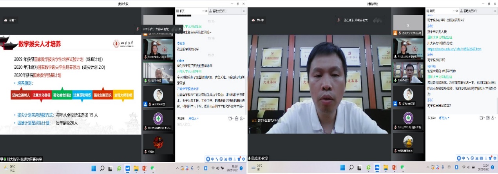498x174 pixels.
Task: Toggle 中 input language in right window
Action: (x=464, y=158)
